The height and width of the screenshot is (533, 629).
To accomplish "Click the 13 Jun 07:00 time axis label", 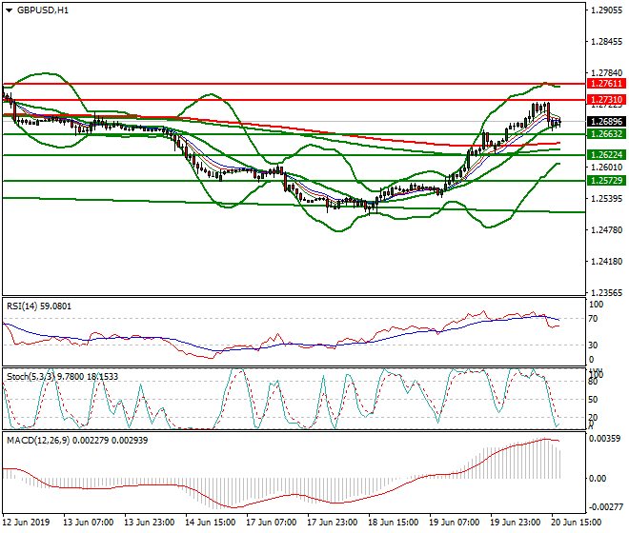I will click(89, 523).
